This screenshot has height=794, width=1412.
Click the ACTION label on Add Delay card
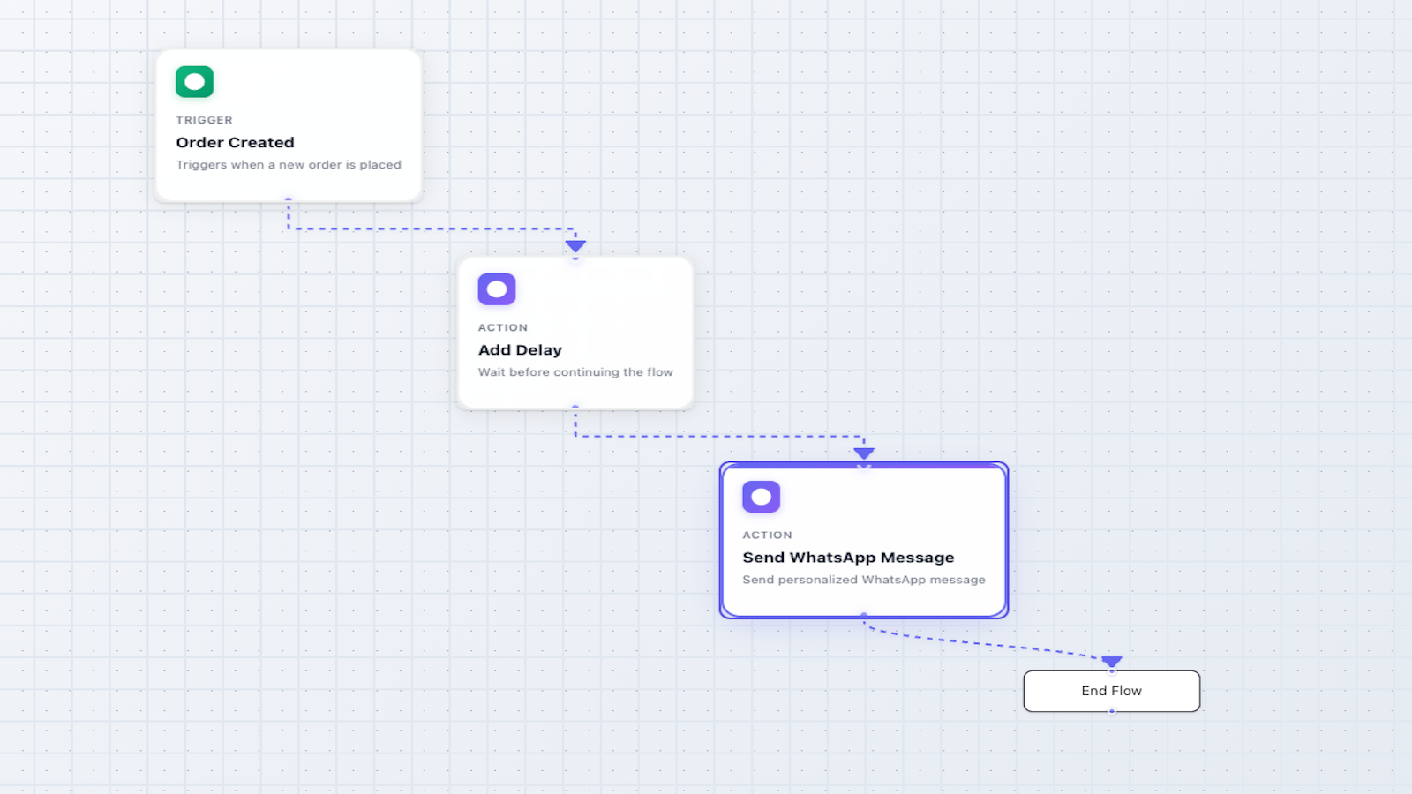point(502,326)
